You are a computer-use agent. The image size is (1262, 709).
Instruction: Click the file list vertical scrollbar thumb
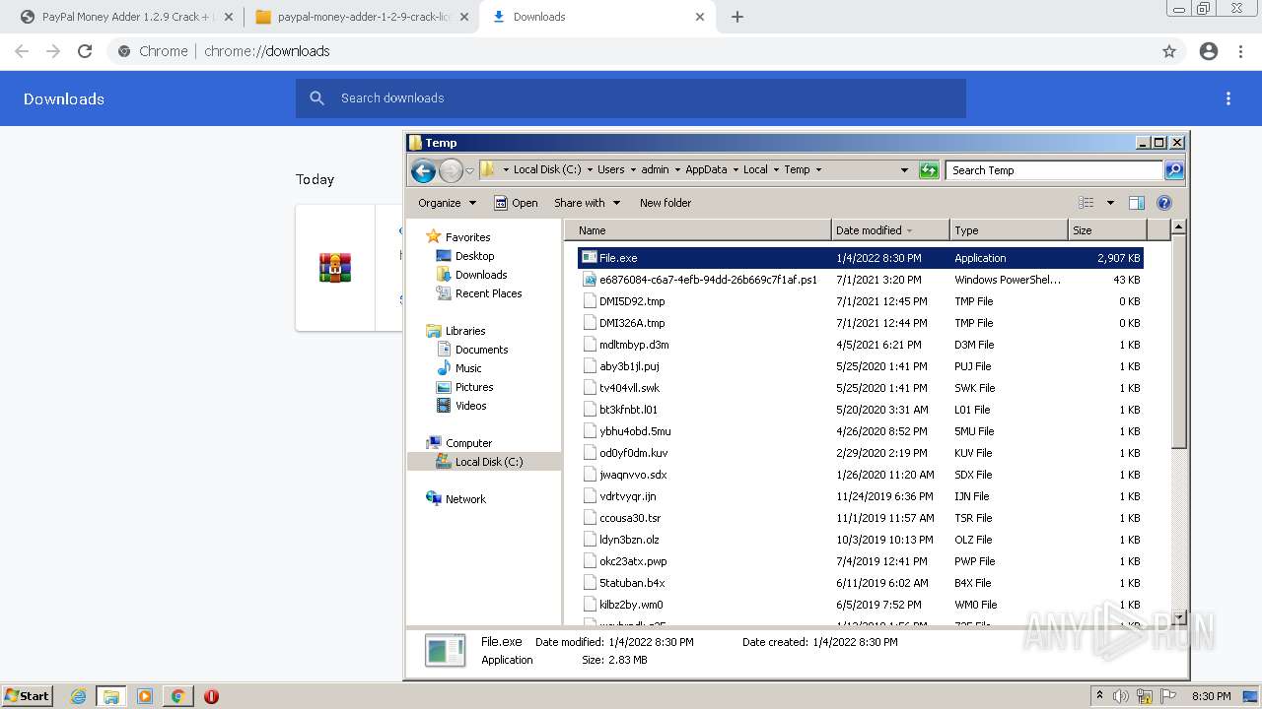click(1177, 342)
